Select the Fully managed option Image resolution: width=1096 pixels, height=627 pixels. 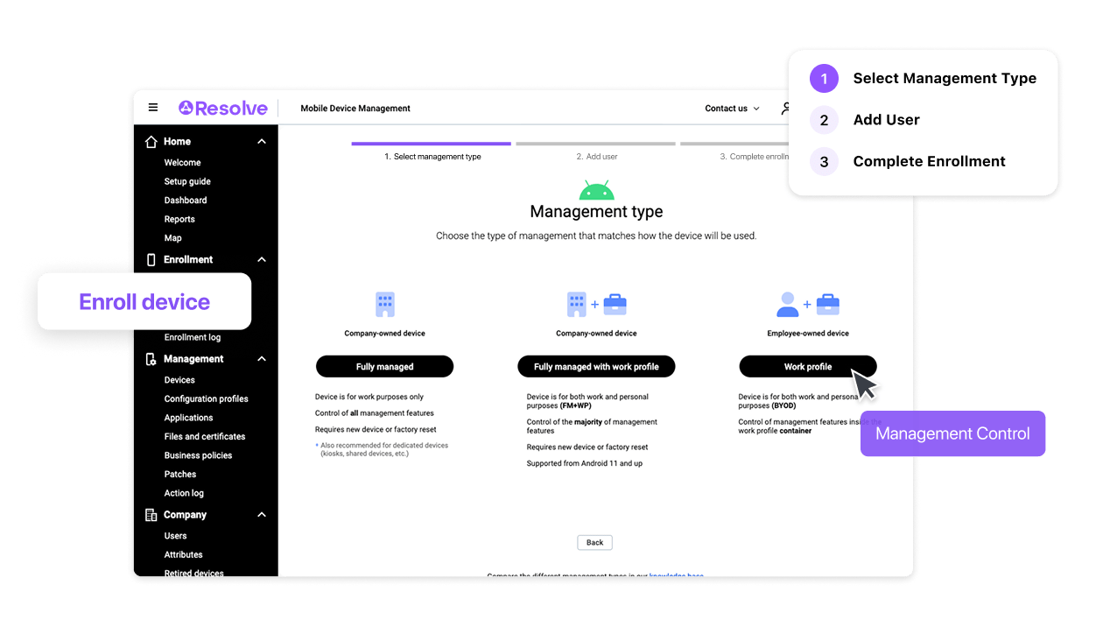click(x=384, y=366)
